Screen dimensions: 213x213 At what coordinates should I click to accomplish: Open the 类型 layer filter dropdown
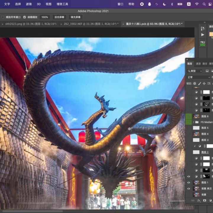(x=195, y=71)
